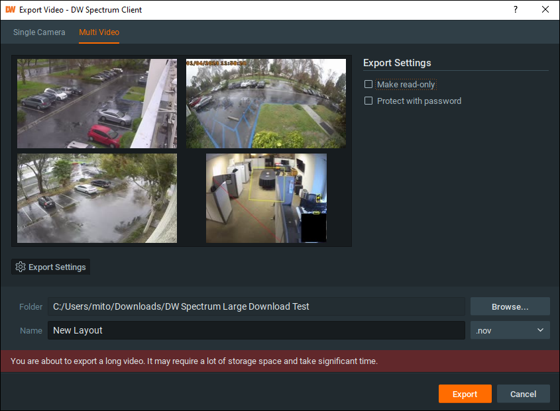Click the chevron arrow on format selector
Screen dimensions: 560x411
coord(540,330)
